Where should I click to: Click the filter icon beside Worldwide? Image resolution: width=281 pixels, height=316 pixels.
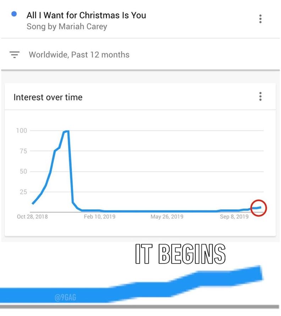(15, 54)
